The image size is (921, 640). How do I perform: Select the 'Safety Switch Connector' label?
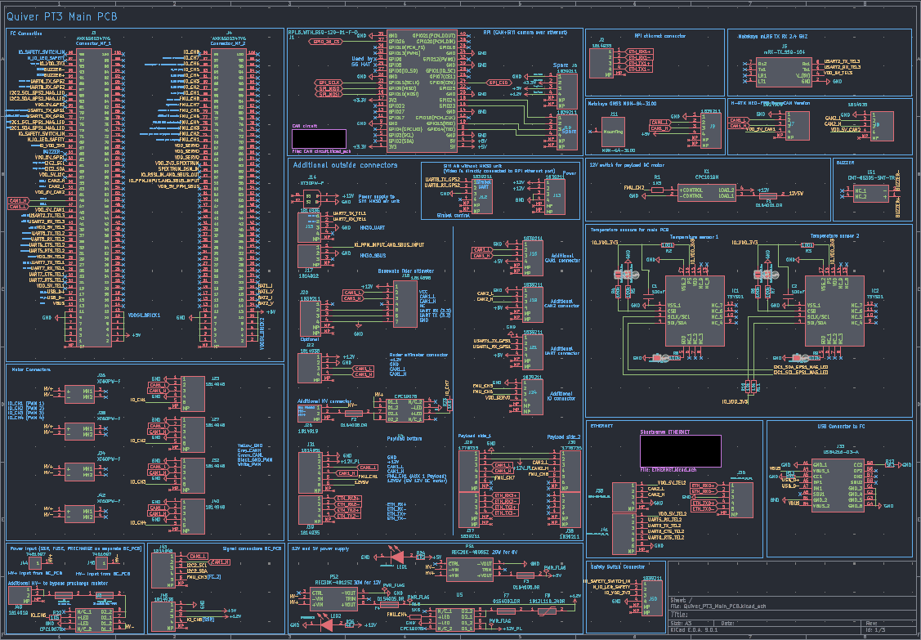pyautogui.click(x=617, y=566)
